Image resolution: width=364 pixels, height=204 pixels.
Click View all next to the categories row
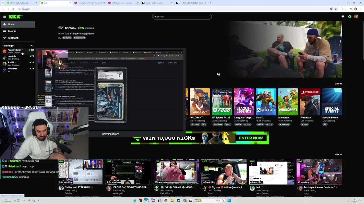click(x=338, y=84)
